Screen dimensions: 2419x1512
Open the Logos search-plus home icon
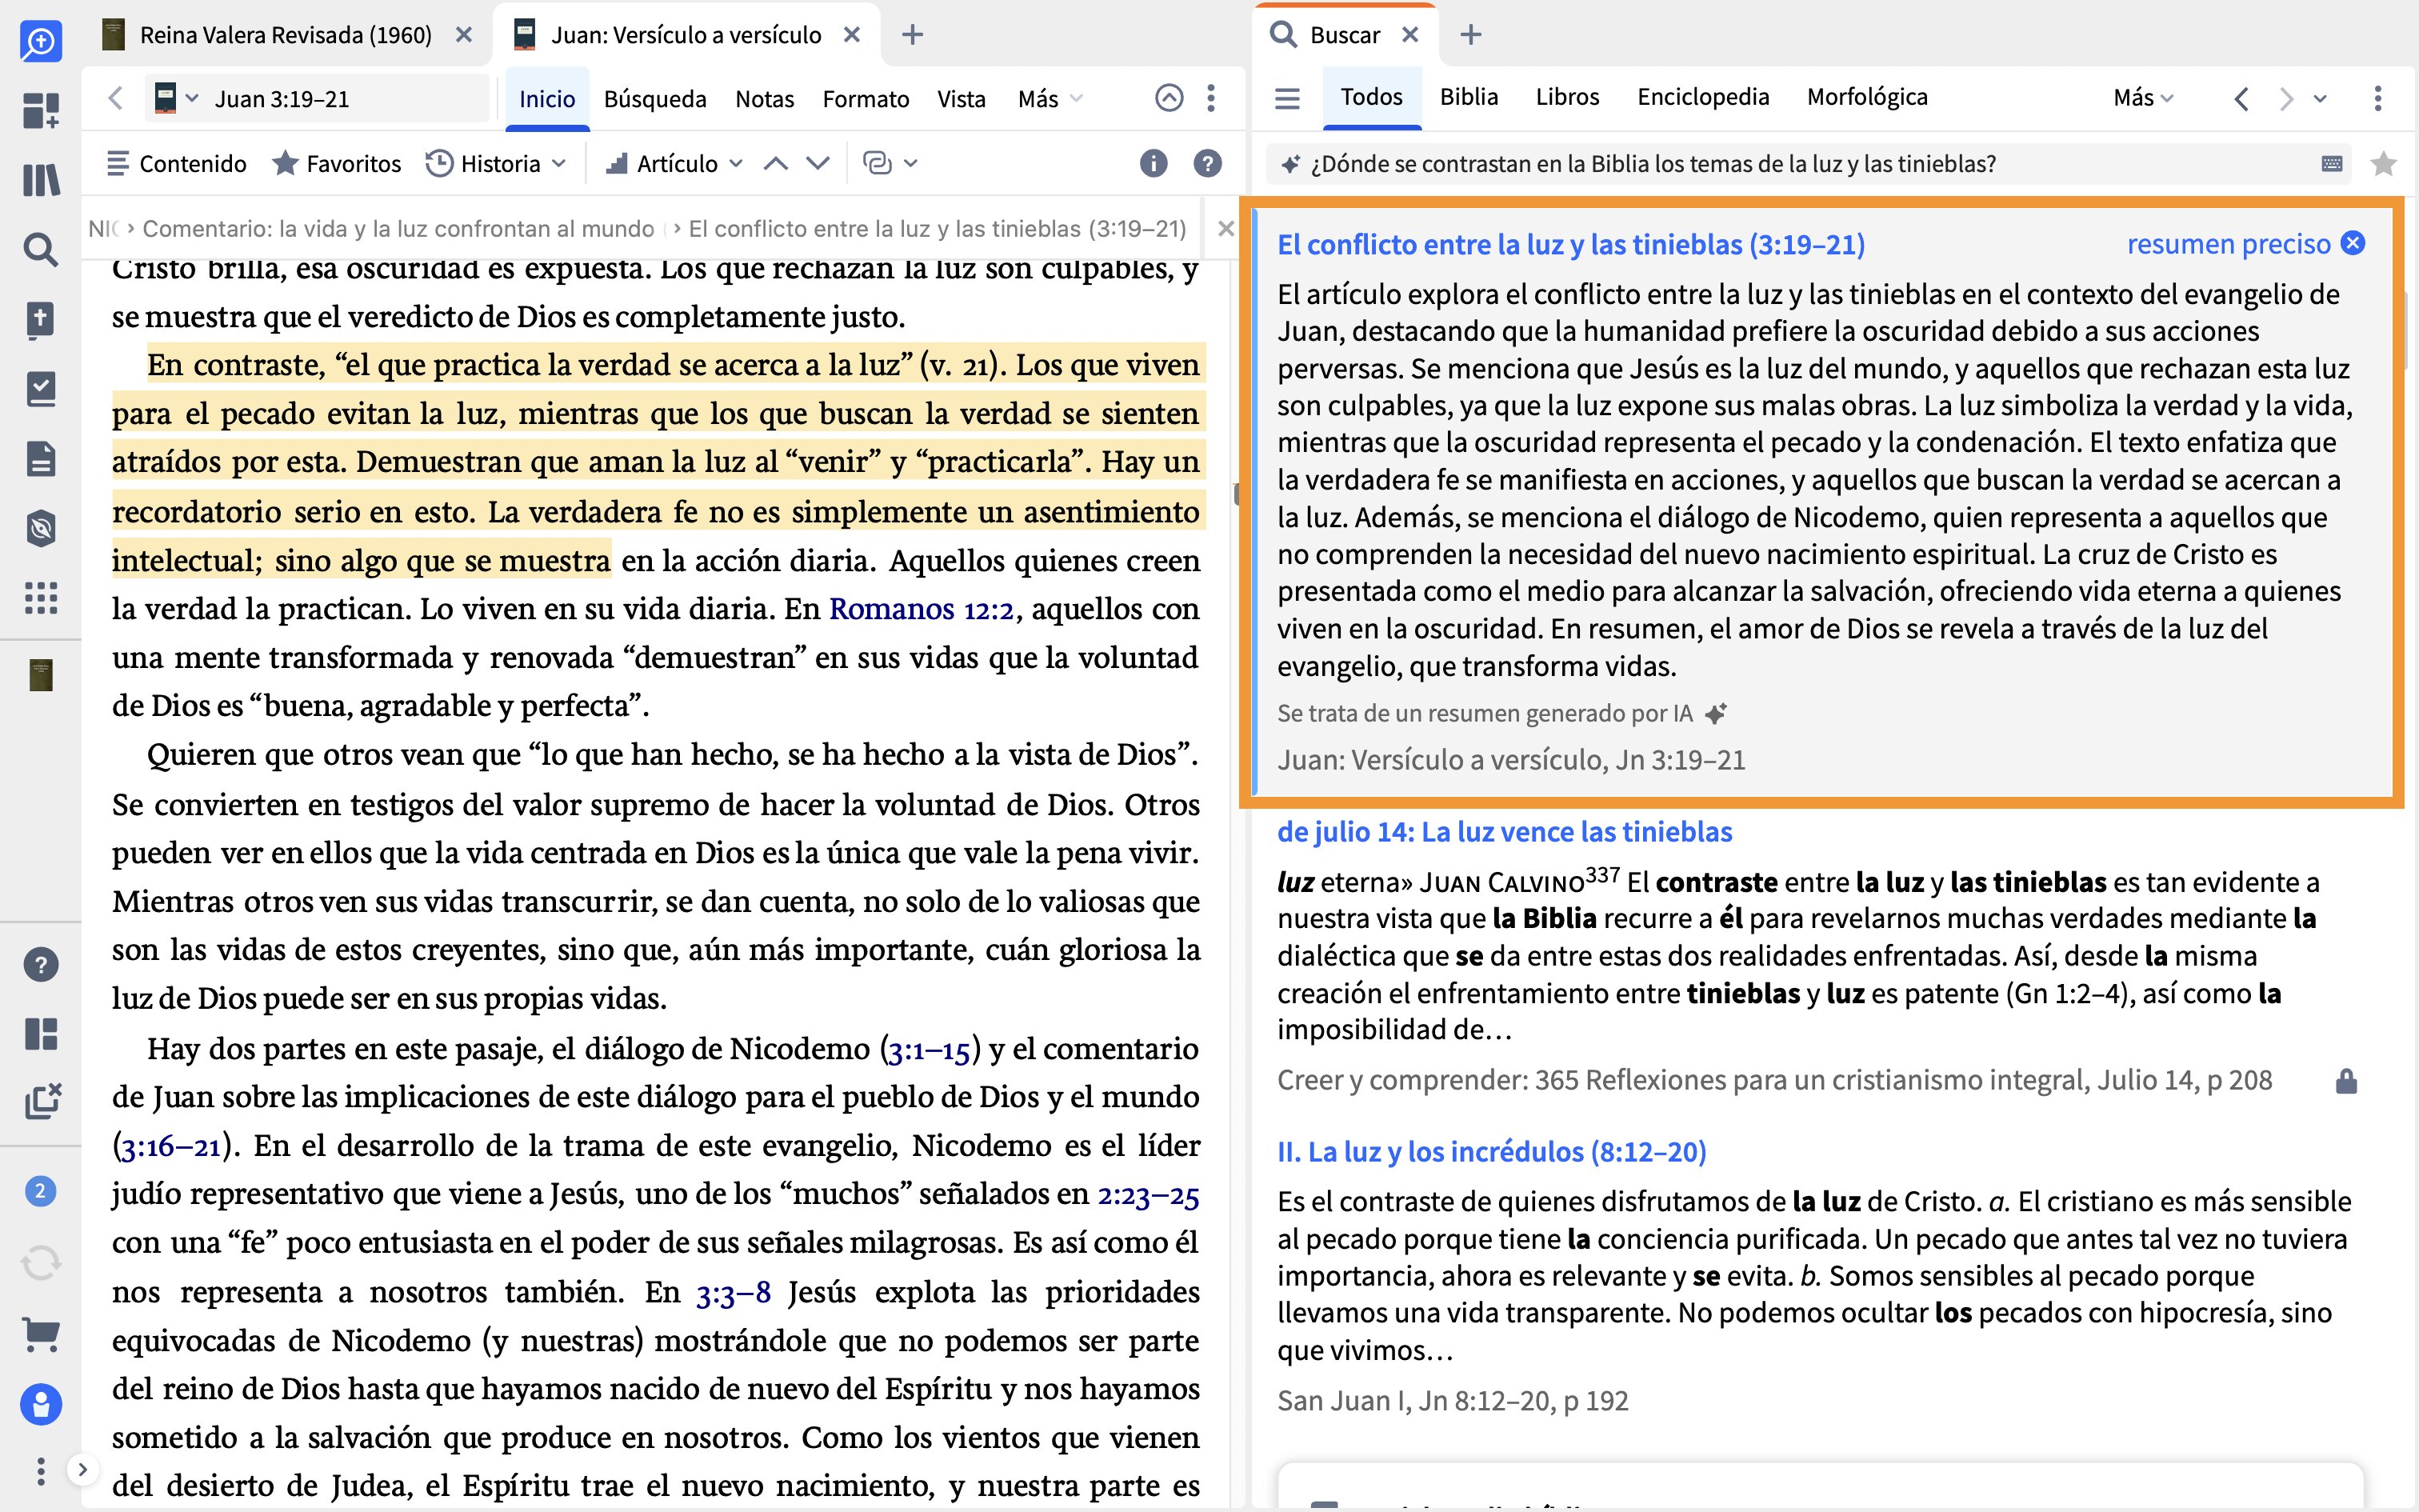point(41,42)
